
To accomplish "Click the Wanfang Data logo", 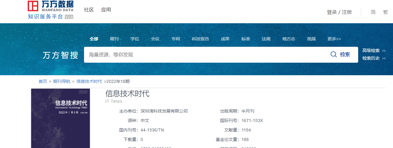I will (50, 6).
